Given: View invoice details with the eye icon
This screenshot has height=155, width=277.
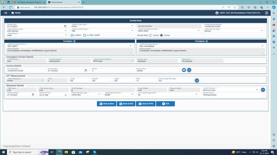Looking at the screenshot, I should (184, 70).
